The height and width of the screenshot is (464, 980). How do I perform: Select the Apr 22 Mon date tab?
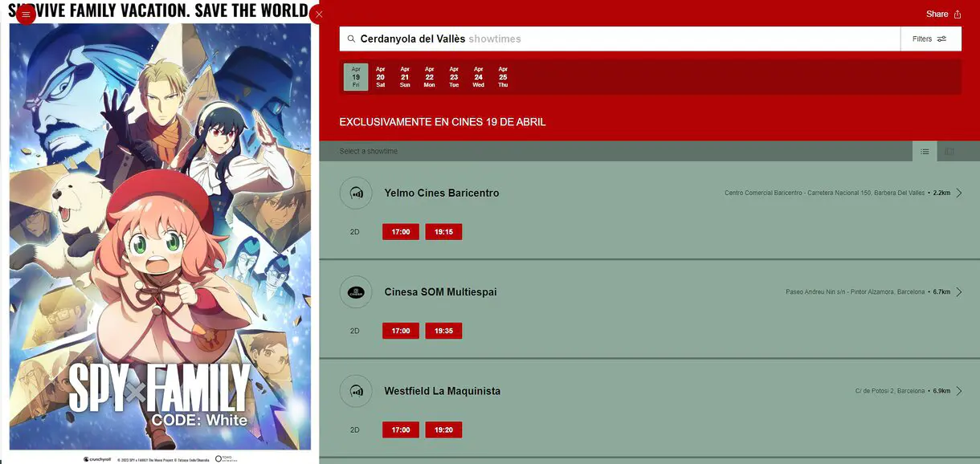430,77
